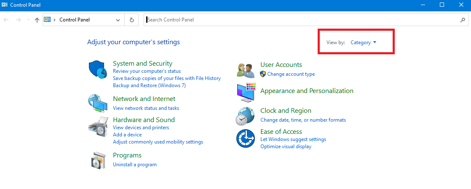The image size is (471, 189).
Task: Maximize the Control Panel window
Action: tap(442, 5)
